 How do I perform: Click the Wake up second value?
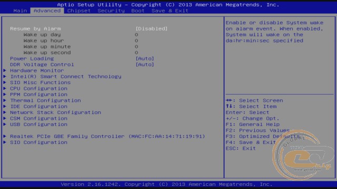[136, 52]
